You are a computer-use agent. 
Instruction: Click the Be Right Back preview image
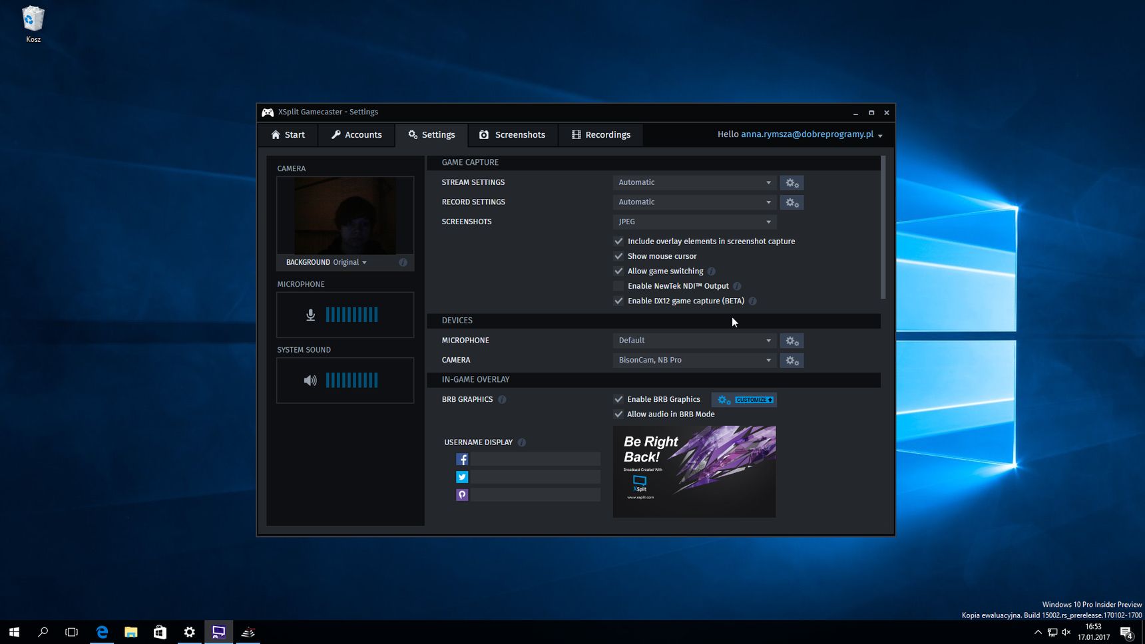pyautogui.click(x=694, y=472)
